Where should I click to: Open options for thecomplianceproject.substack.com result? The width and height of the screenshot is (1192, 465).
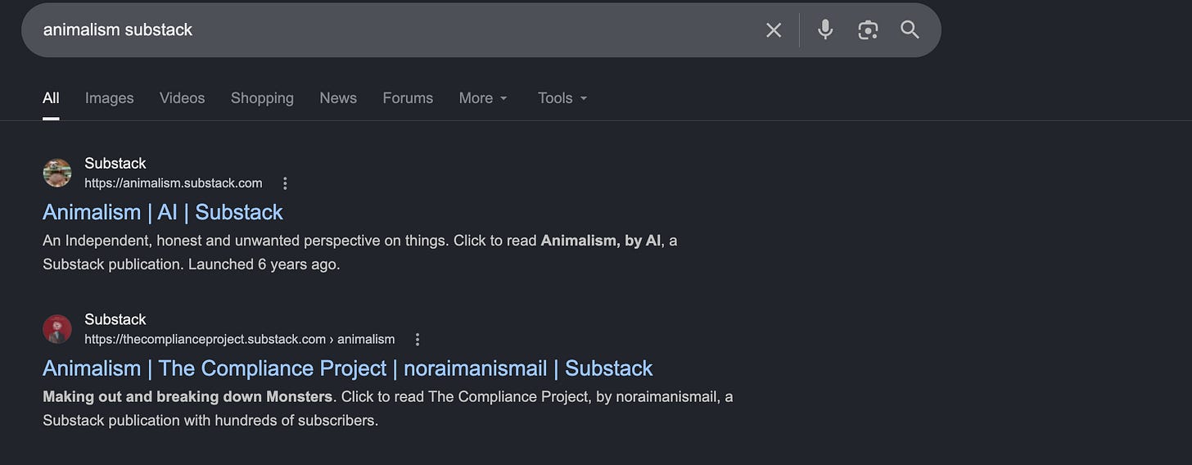point(418,340)
